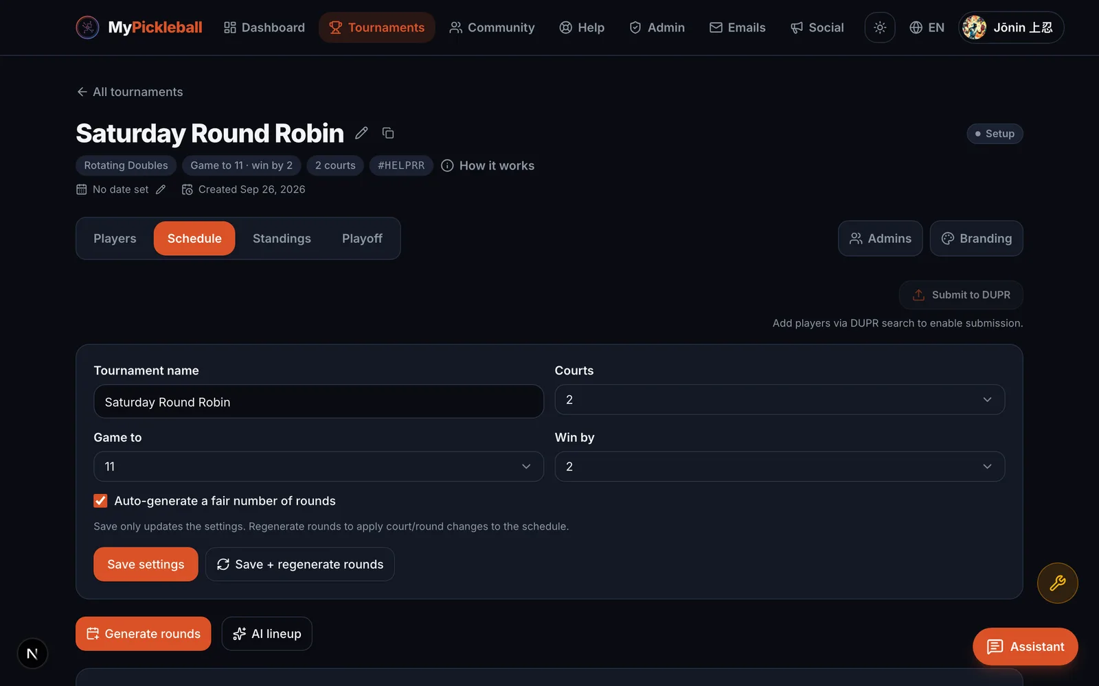1099x686 pixels.
Task: Switch language with the EN globe selector
Action: tap(927, 27)
